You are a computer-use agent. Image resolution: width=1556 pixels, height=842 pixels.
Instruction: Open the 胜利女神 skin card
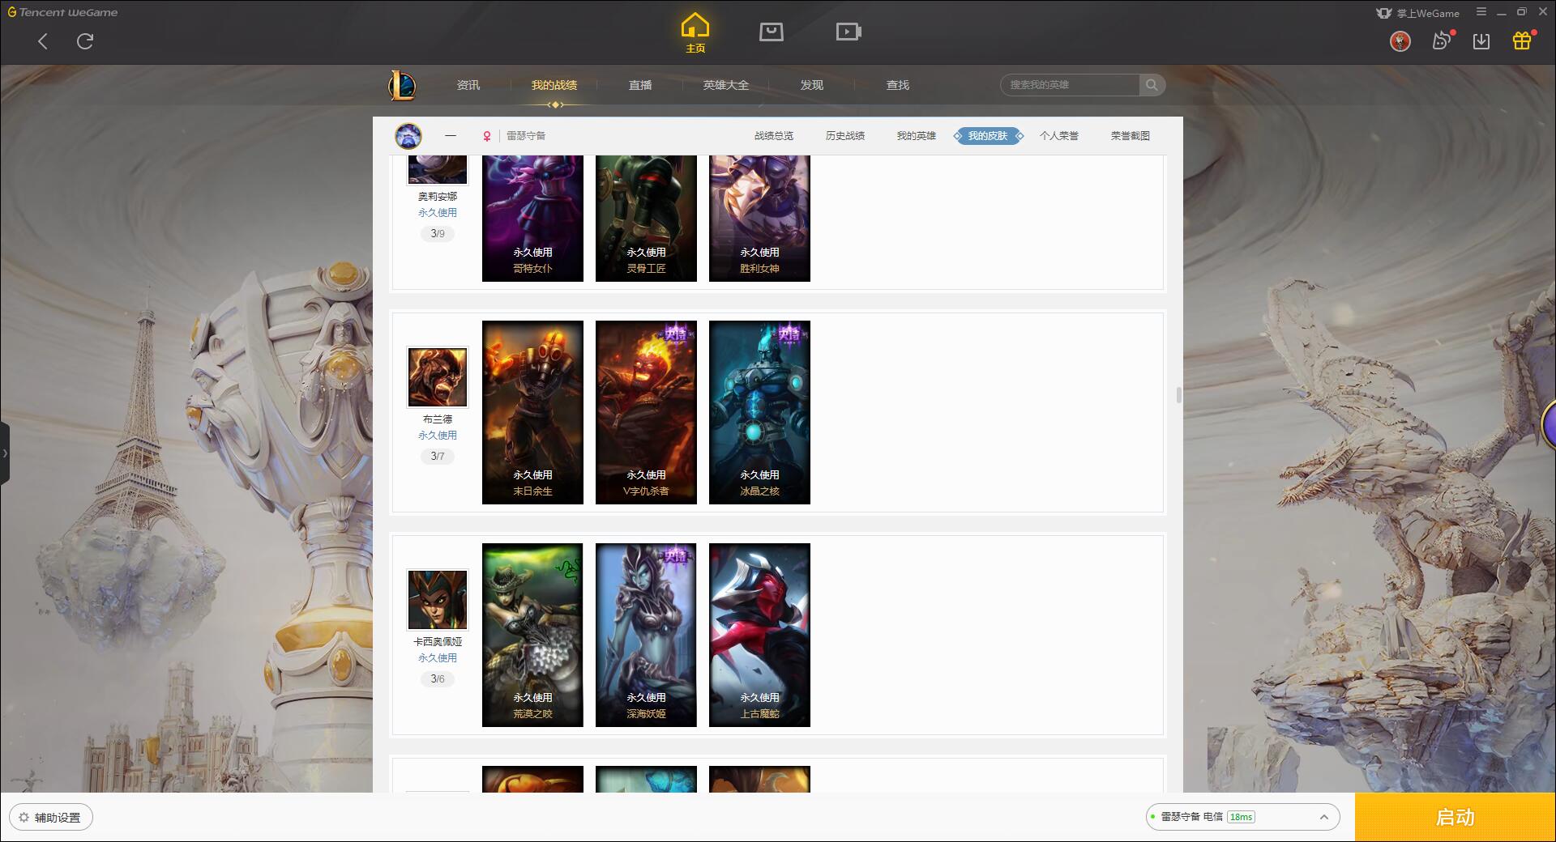pos(759,219)
